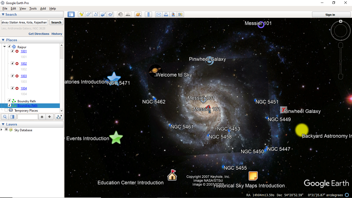The height and width of the screenshot is (198, 352).
Task: Click the Get Directions link
Action: (39, 34)
